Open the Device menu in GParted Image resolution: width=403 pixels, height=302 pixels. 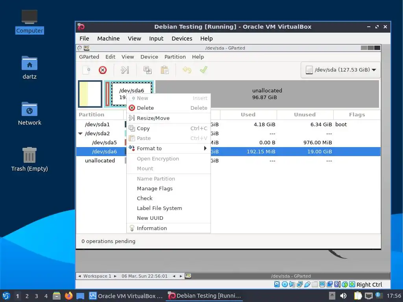(149, 57)
